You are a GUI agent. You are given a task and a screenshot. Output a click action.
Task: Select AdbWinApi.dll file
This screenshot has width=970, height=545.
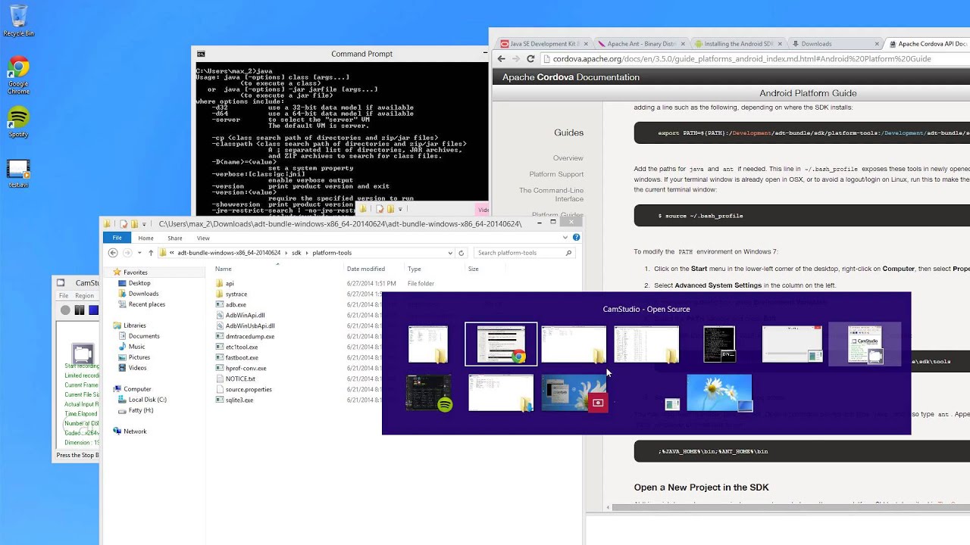pos(245,316)
